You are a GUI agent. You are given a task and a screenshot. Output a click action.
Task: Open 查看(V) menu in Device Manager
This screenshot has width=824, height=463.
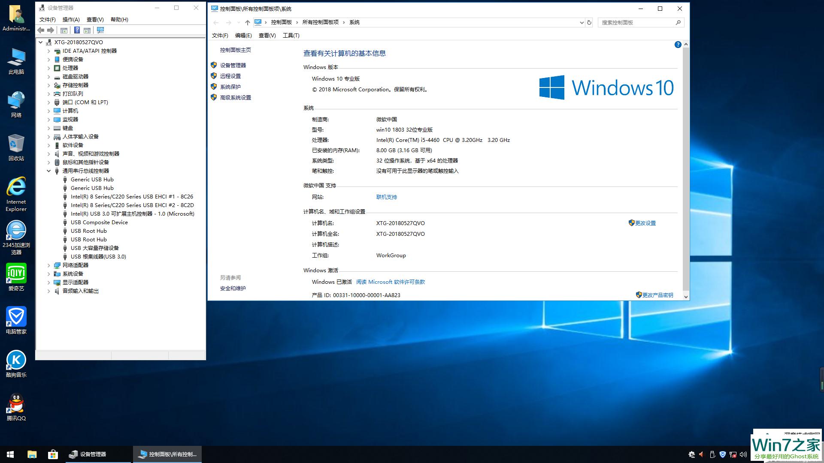tap(95, 19)
